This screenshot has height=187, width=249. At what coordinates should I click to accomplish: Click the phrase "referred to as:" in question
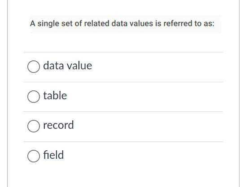coord(189,23)
